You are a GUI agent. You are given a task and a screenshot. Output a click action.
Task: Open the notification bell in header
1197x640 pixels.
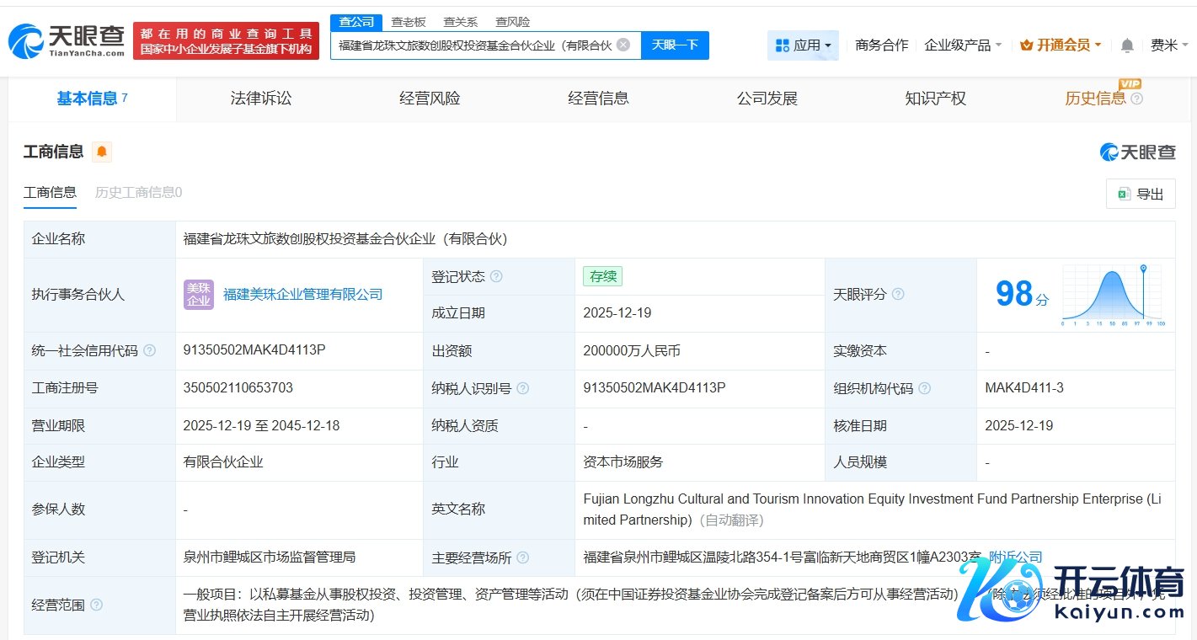coord(1127,45)
